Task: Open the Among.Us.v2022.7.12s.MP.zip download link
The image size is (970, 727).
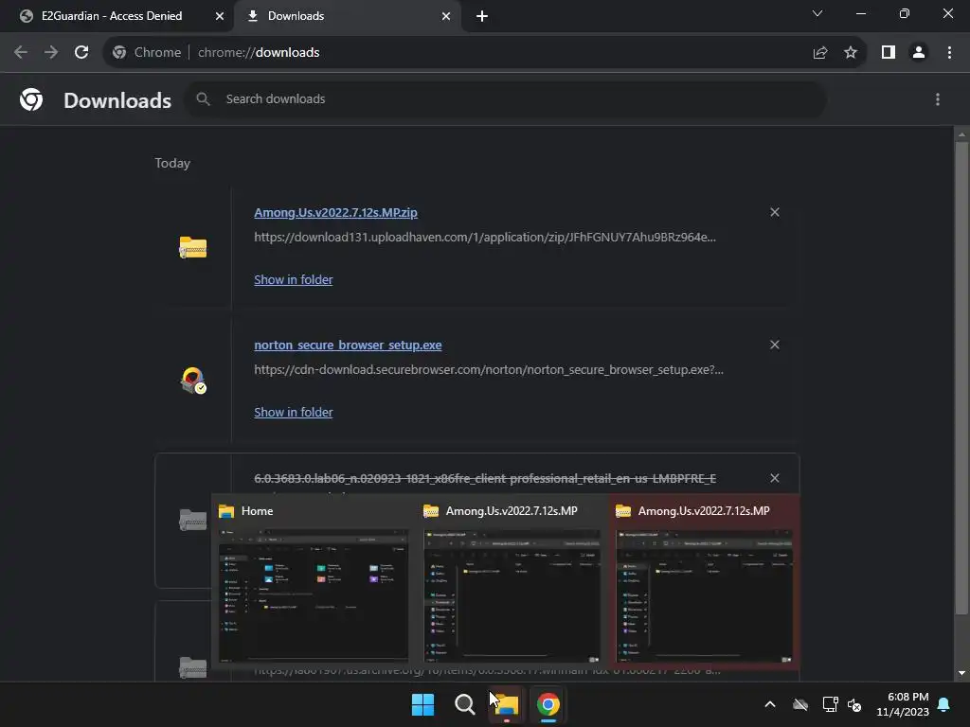Action: (336, 212)
